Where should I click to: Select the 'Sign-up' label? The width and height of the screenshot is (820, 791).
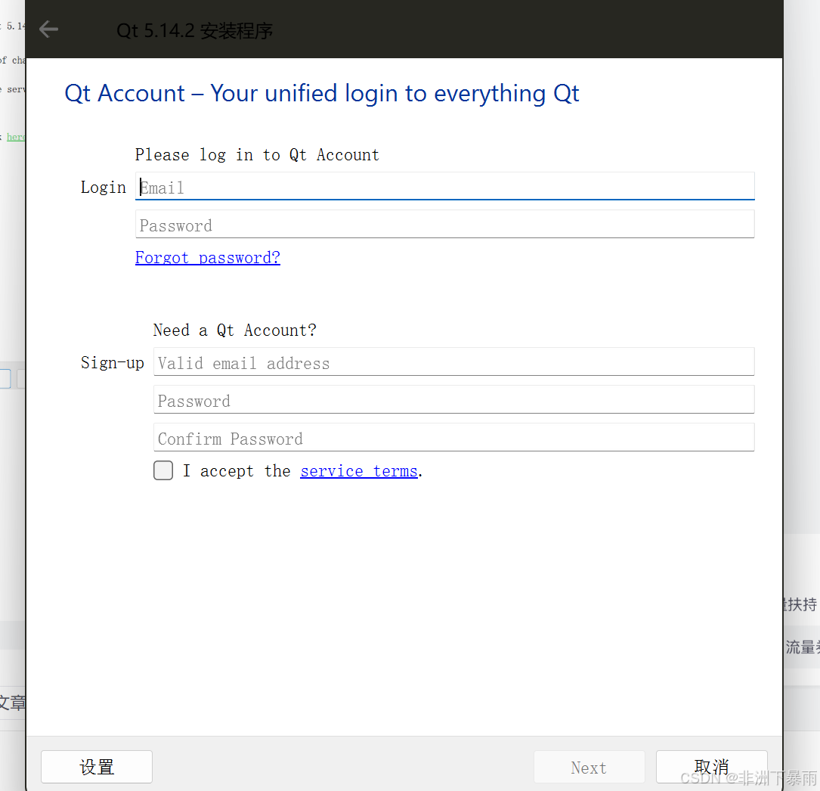(112, 362)
